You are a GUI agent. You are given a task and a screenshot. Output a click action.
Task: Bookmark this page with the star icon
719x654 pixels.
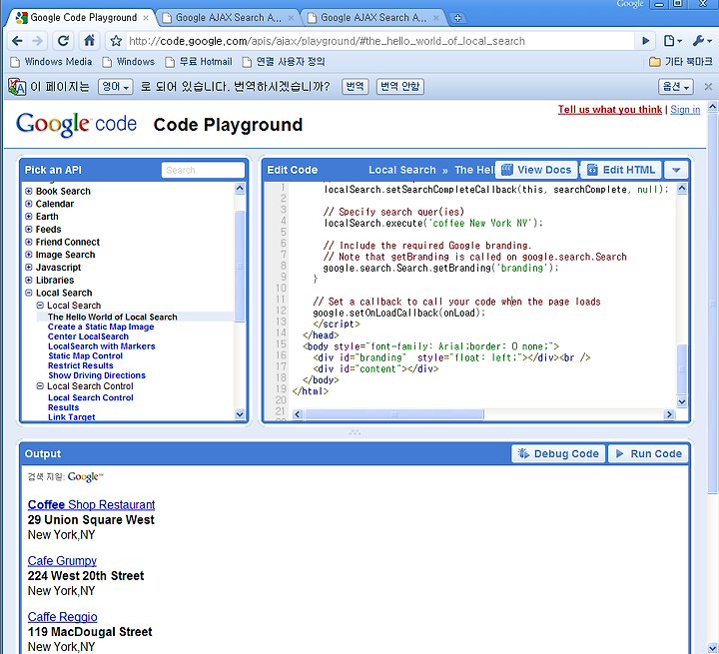click(x=116, y=41)
